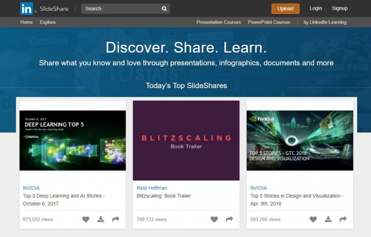Open PowerPoint Courses
The height and width of the screenshot is (237, 371).
pyautogui.click(x=269, y=22)
